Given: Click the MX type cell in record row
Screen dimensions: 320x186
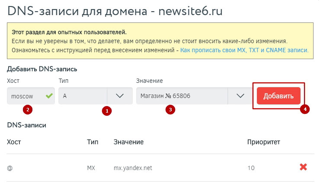Looking at the screenshot, I should click(x=91, y=167).
